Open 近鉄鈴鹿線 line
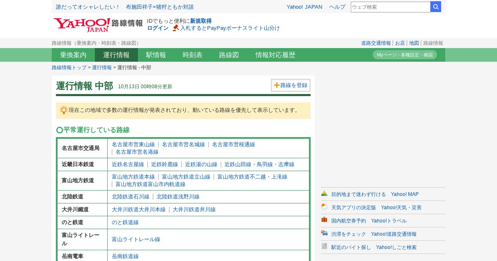497x261 pixels. pos(164,164)
